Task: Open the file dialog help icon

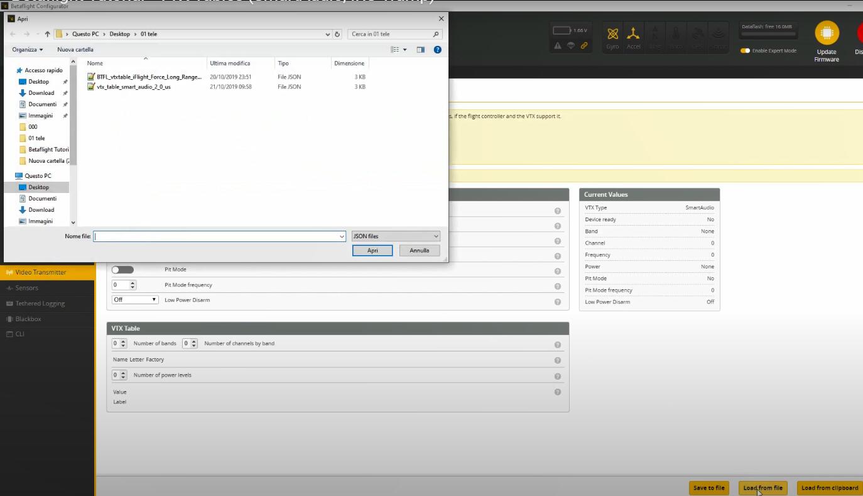Action: click(438, 50)
